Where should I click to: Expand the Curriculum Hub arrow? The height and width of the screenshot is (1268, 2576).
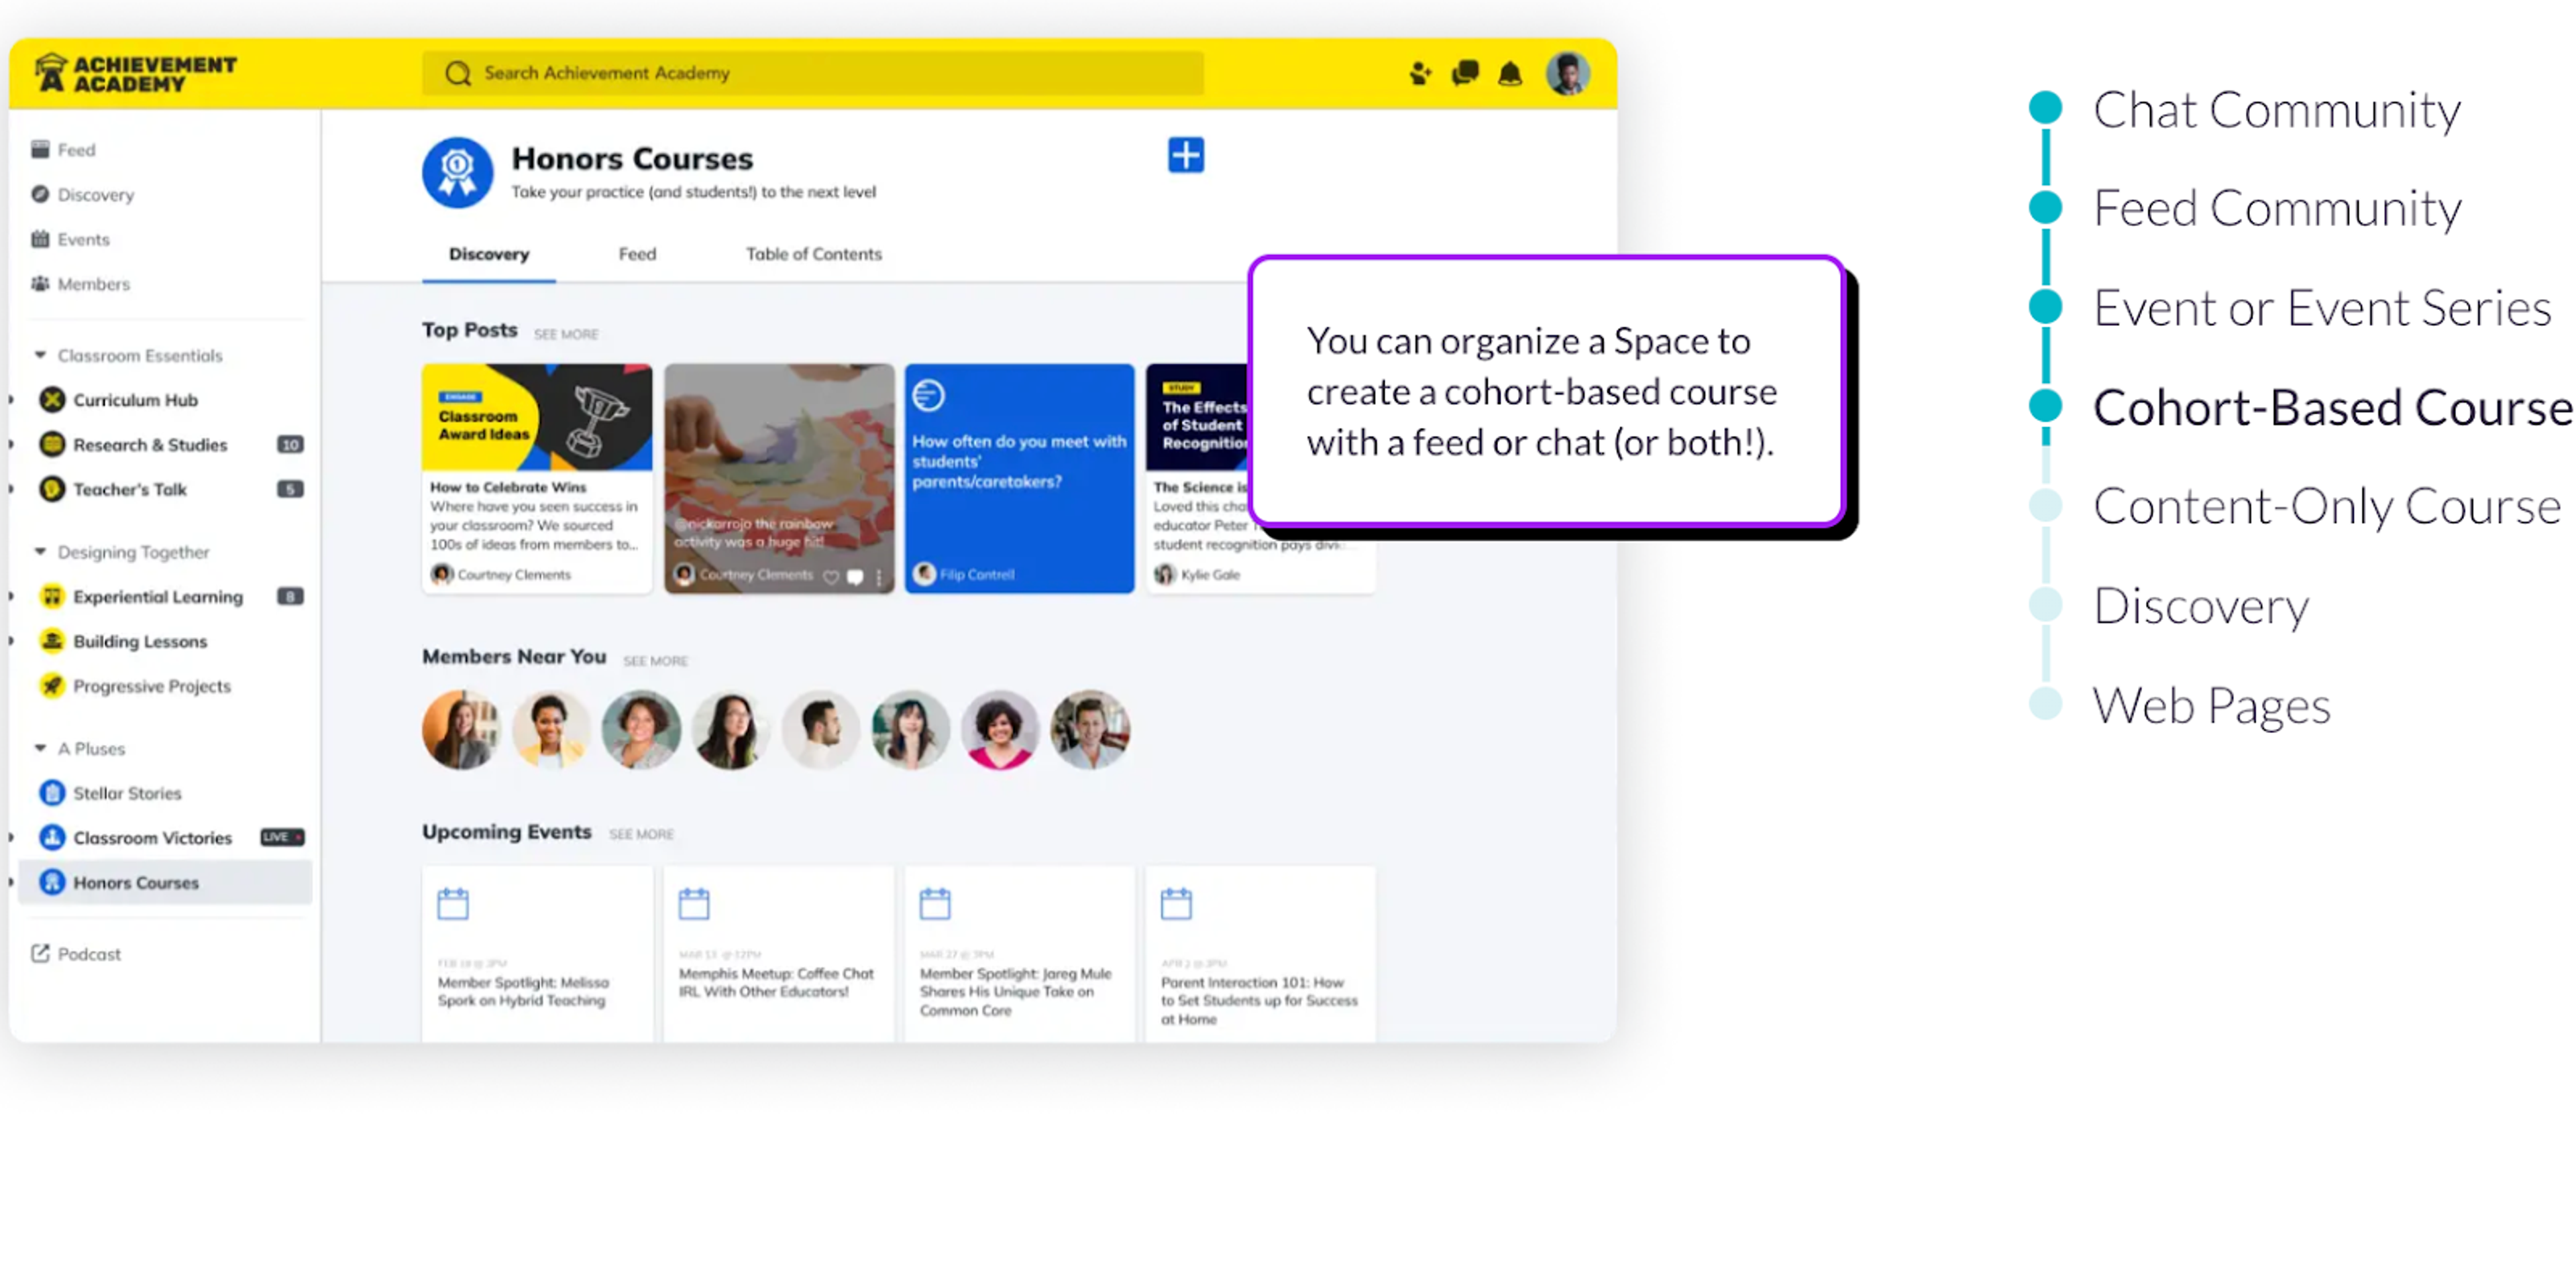(x=11, y=401)
